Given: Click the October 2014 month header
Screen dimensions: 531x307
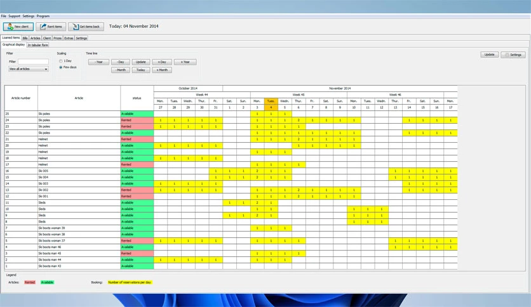Looking at the screenshot, I should [x=188, y=88].
